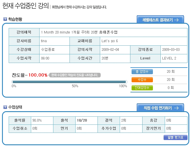Click the arrow icon beside 수업상태
Image resolution: width=191 pixels, height=149 pixels.
5,107
